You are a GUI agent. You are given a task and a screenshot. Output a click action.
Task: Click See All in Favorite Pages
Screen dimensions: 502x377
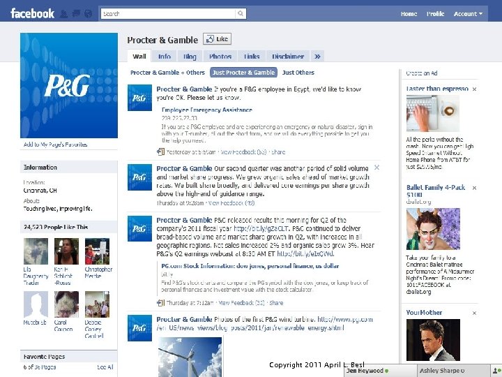[105, 367]
